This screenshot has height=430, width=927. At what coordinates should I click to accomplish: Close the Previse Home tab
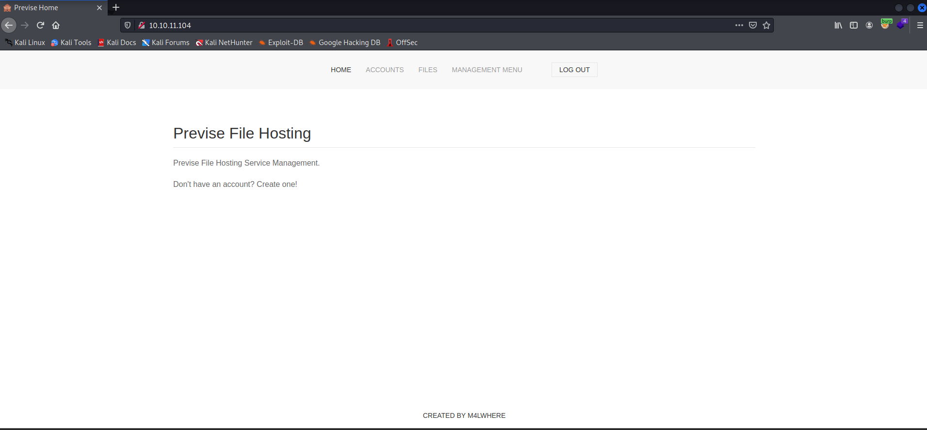pyautogui.click(x=99, y=8)
